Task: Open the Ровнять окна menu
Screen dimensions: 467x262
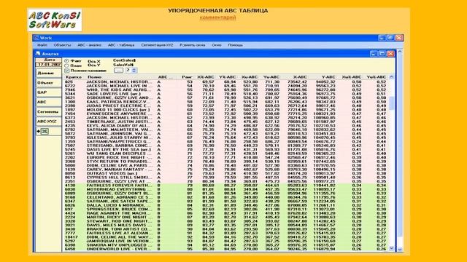Action: point(193,45)
